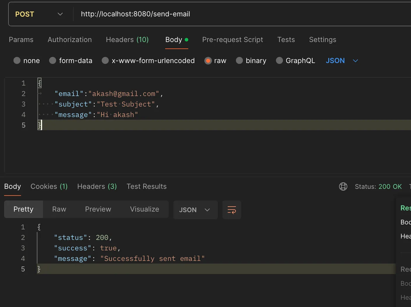Click the globe network icon near Status
This screenshot has width=411, height=307.
click(343, 186)
